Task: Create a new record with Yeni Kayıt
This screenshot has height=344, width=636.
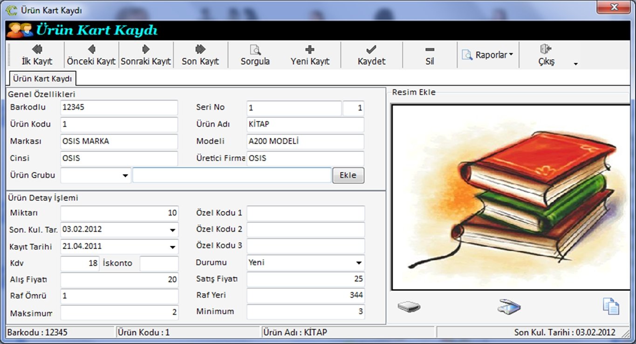Action: point(310,54)
